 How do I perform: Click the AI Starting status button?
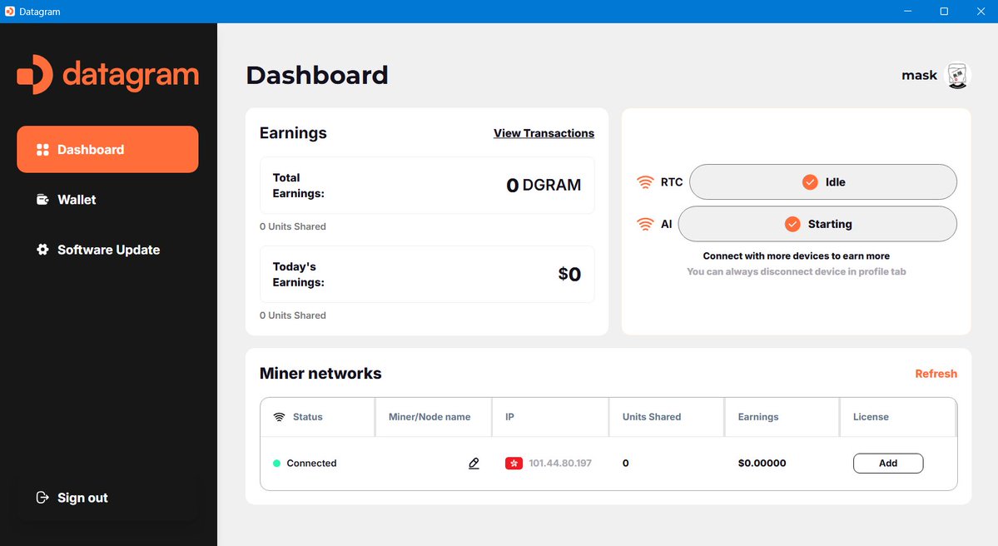(817, 224)
